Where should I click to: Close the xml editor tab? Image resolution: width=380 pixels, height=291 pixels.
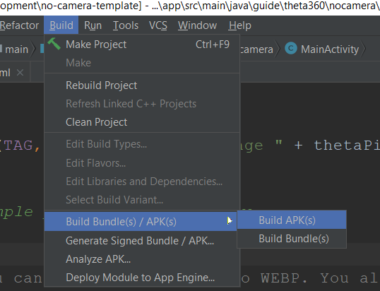pyautogui.click(x=20, y=72)
